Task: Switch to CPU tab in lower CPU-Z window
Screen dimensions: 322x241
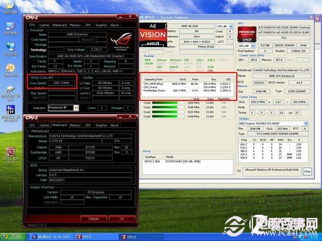Action: click(x=32, y=125)
